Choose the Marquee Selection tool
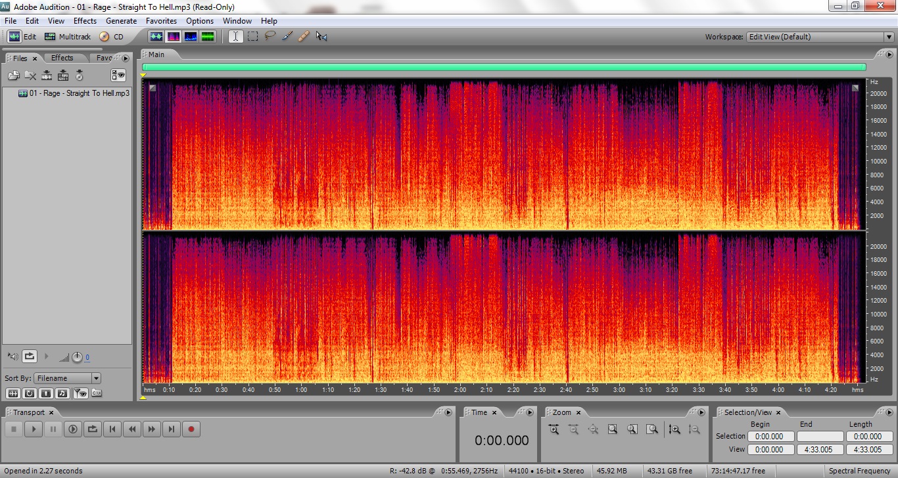 pos(252,37)
